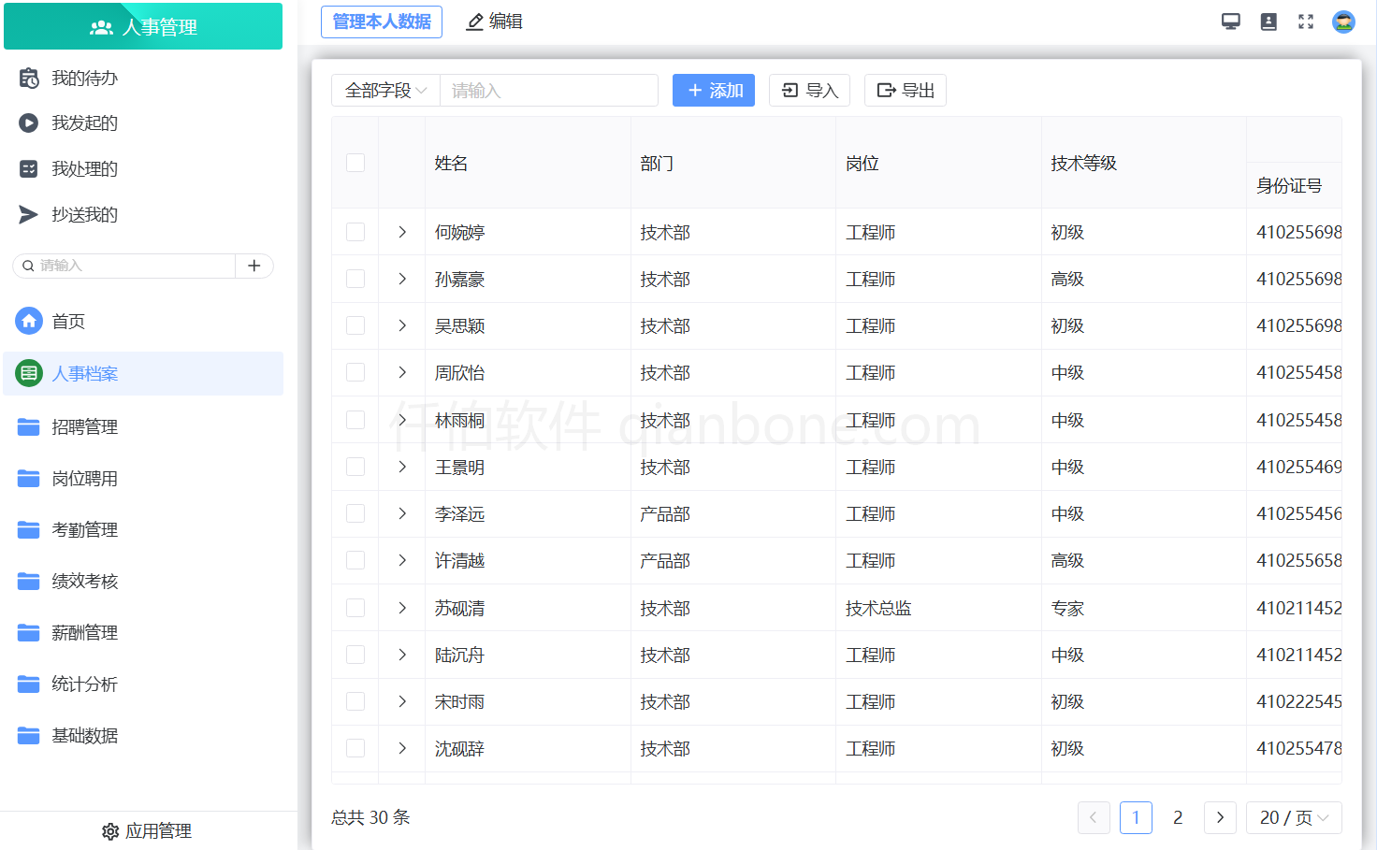1377x850 pixels.
Task: Click the user avatar in the top-right corner
Action: 1343,21
